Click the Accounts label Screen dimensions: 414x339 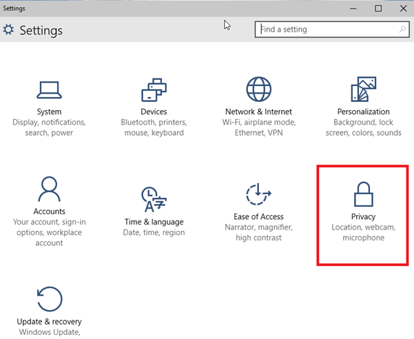point(49,212)
